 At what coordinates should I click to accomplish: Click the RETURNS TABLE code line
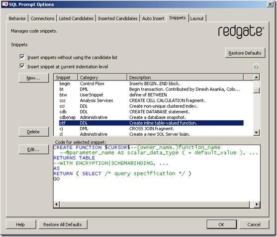pyautogui.click(x=74, y=158)
